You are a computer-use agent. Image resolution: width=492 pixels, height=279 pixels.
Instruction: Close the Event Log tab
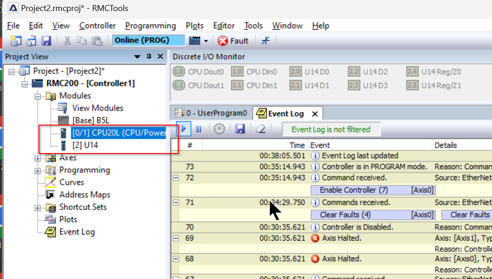pos(315,114)
